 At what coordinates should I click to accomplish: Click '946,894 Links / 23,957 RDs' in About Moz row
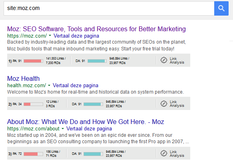(116, 154)
